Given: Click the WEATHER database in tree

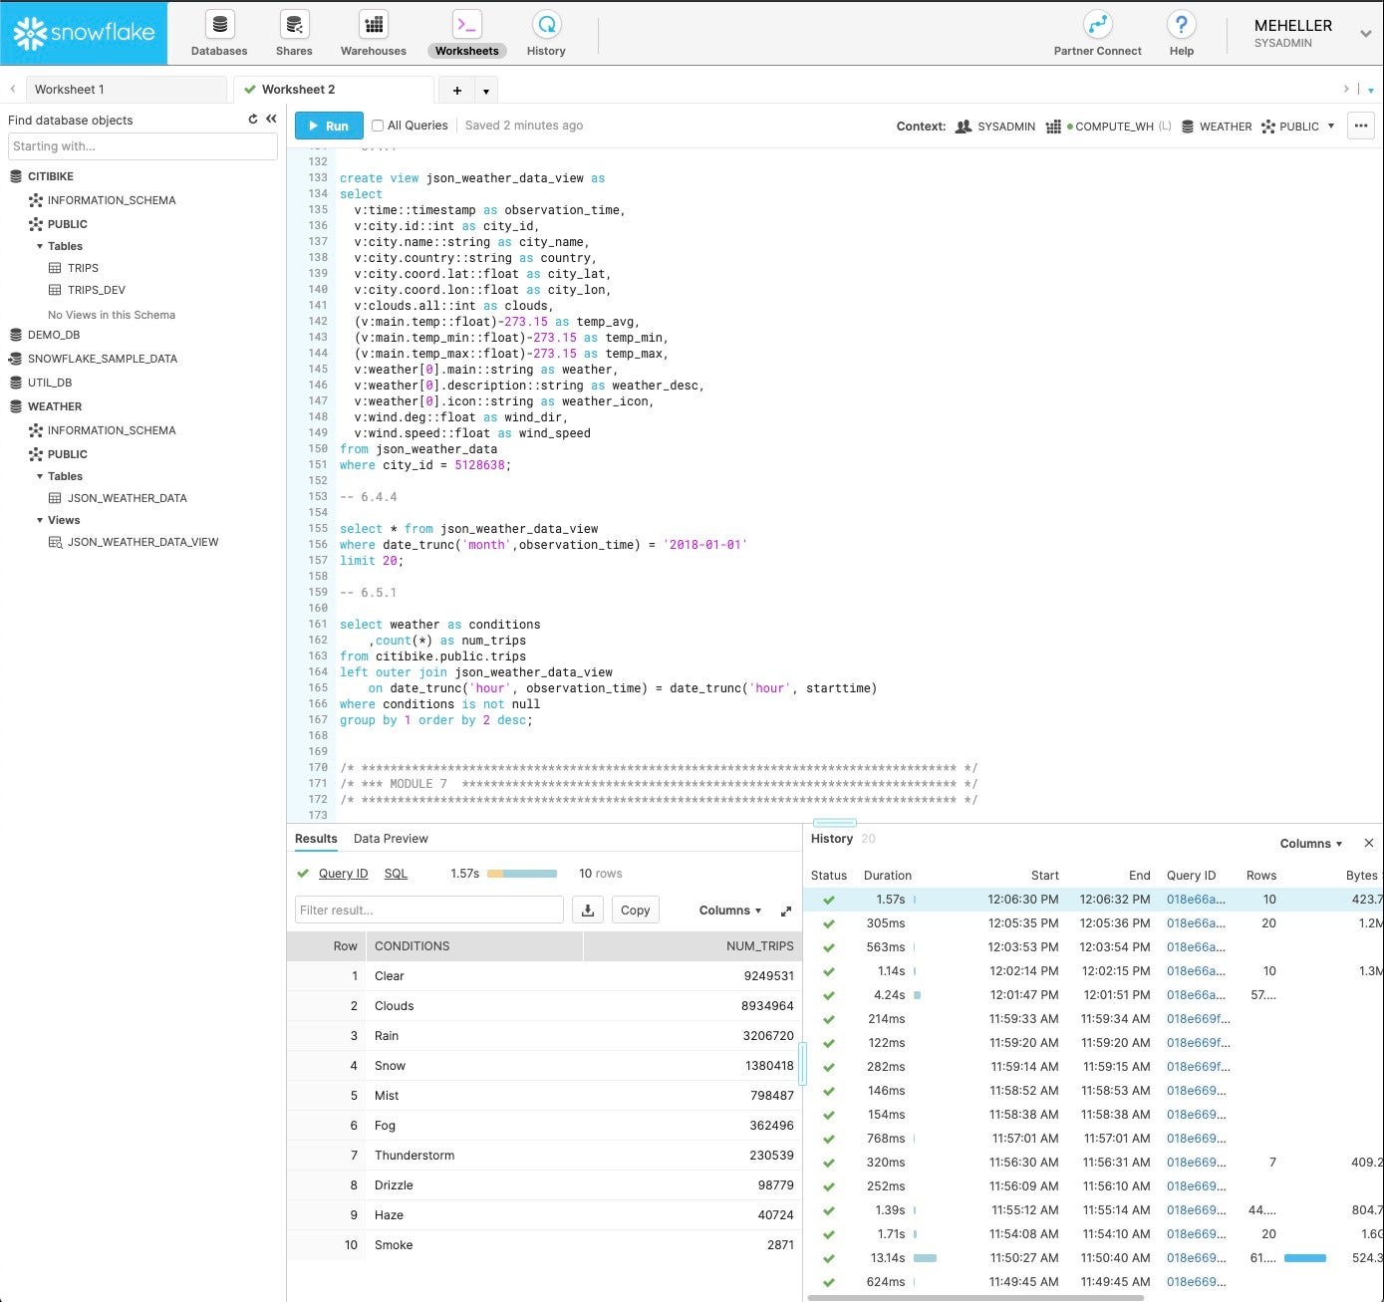Looking at the screenshot, I should (x=55, y=406).
